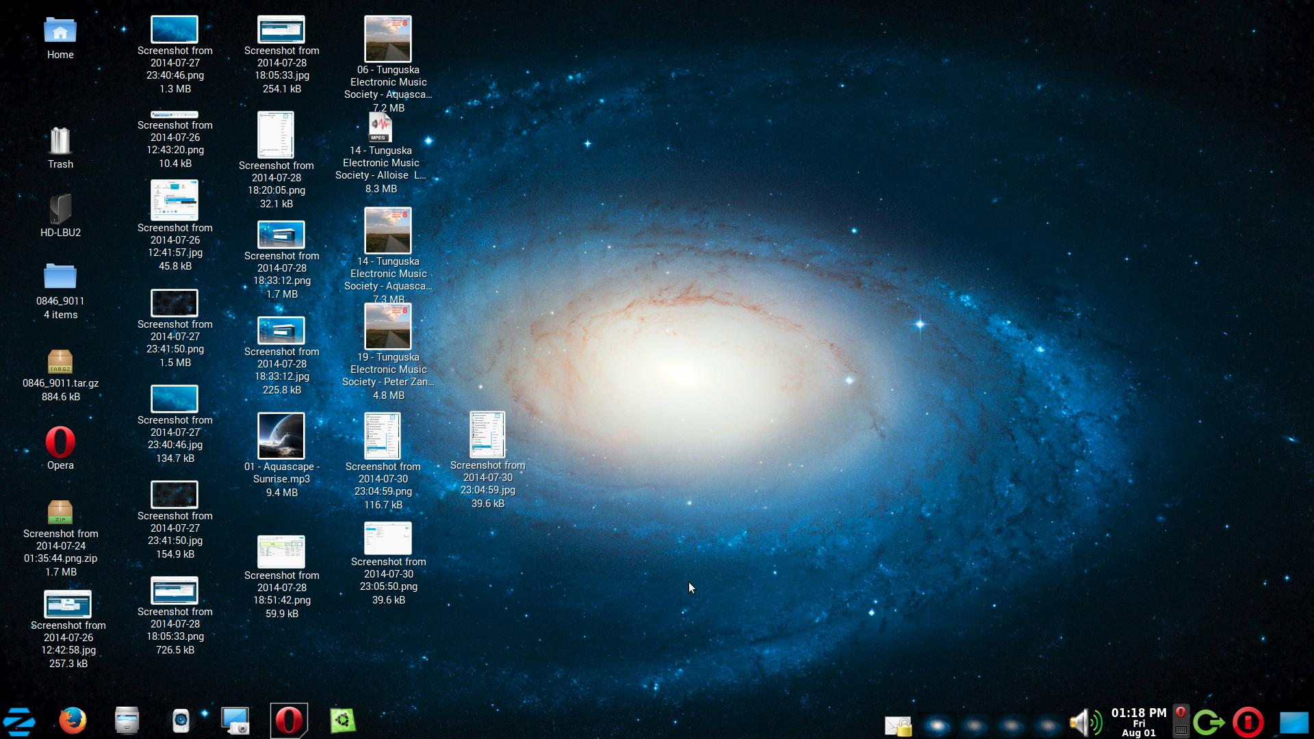Switch to the fourth workspace thumbnail
The width and height of the screenshot is (1314, 739).
(1047, 725)
